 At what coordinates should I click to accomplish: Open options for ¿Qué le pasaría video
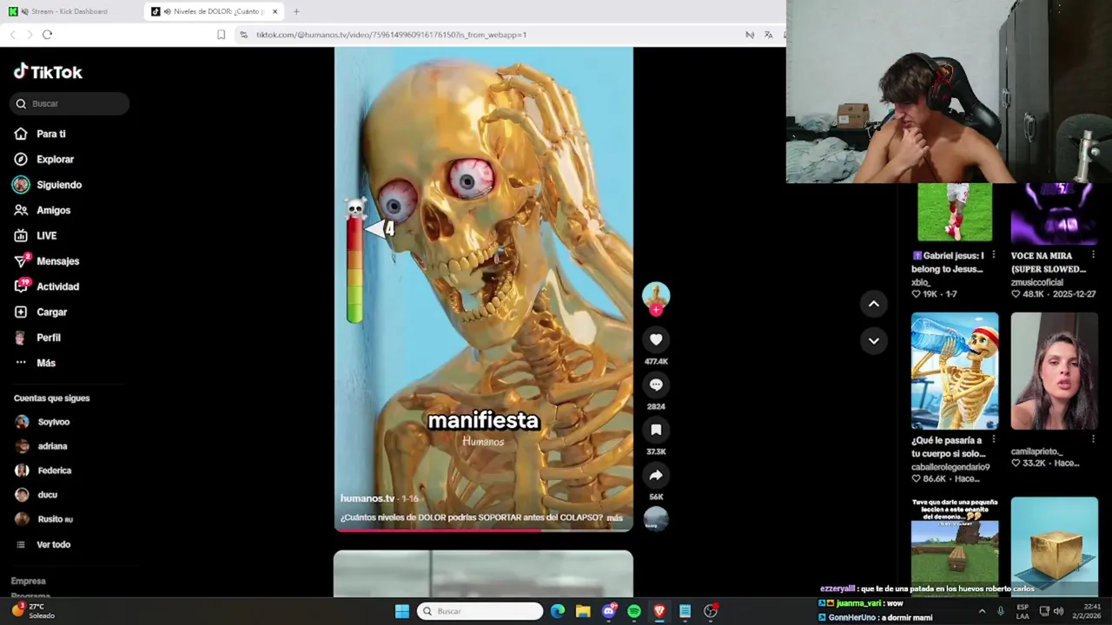993,440
